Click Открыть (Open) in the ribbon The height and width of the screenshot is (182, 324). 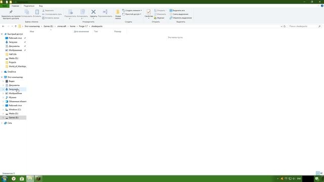[x=160, y=11]
